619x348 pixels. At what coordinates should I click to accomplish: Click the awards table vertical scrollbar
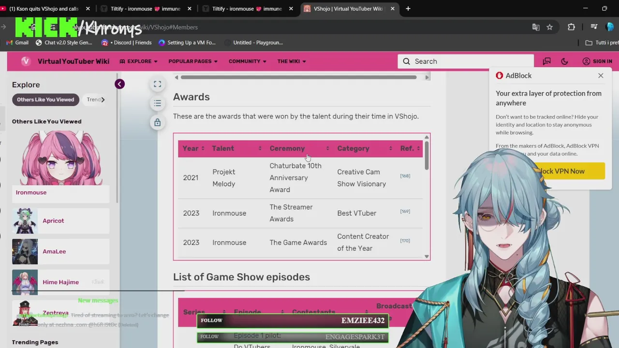pos(427,155)
